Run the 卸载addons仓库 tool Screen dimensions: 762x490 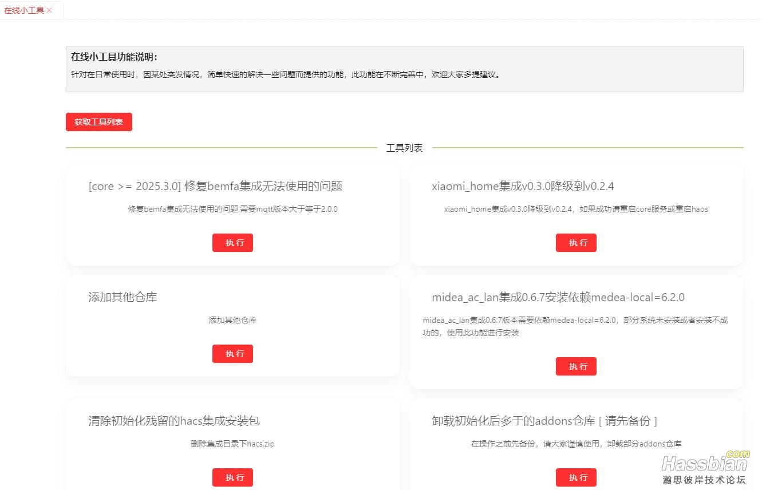(x=576, y=477)
